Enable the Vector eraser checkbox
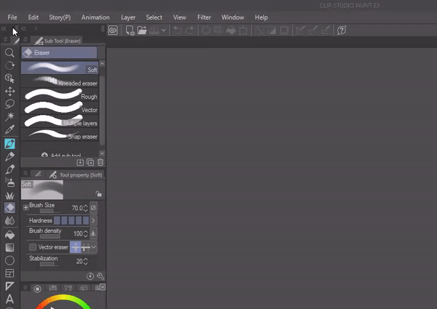The height and width of the screenshot is (309, 437). [x=33, y=247]
